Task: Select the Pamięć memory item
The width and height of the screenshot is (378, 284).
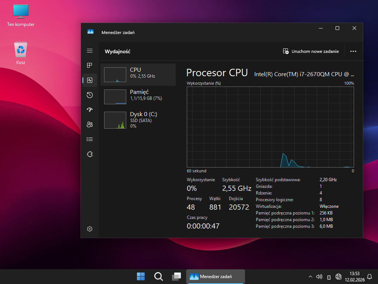Action: 138,97
